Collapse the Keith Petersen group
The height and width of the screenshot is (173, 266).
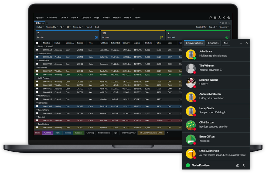[37, 78]
